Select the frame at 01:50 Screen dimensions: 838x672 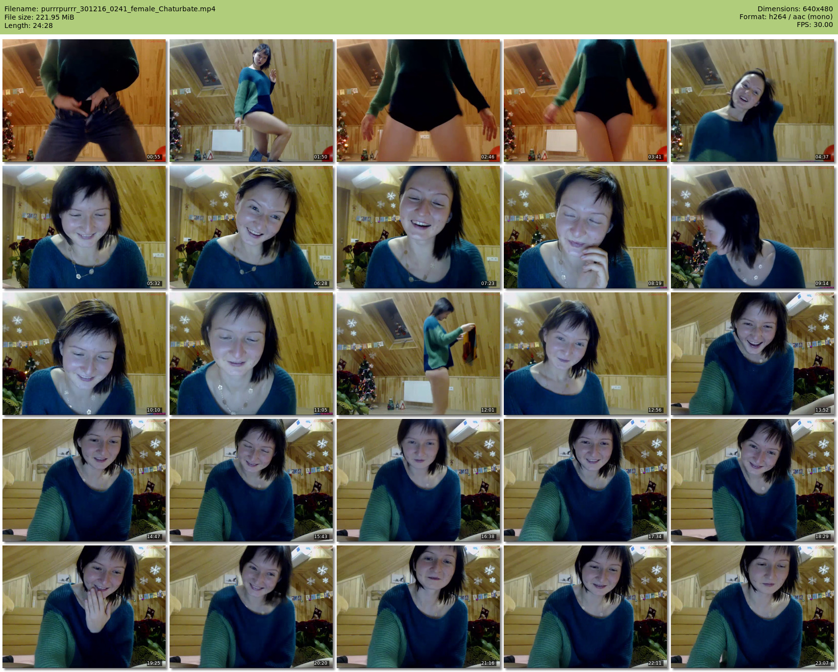pos(251,101)
